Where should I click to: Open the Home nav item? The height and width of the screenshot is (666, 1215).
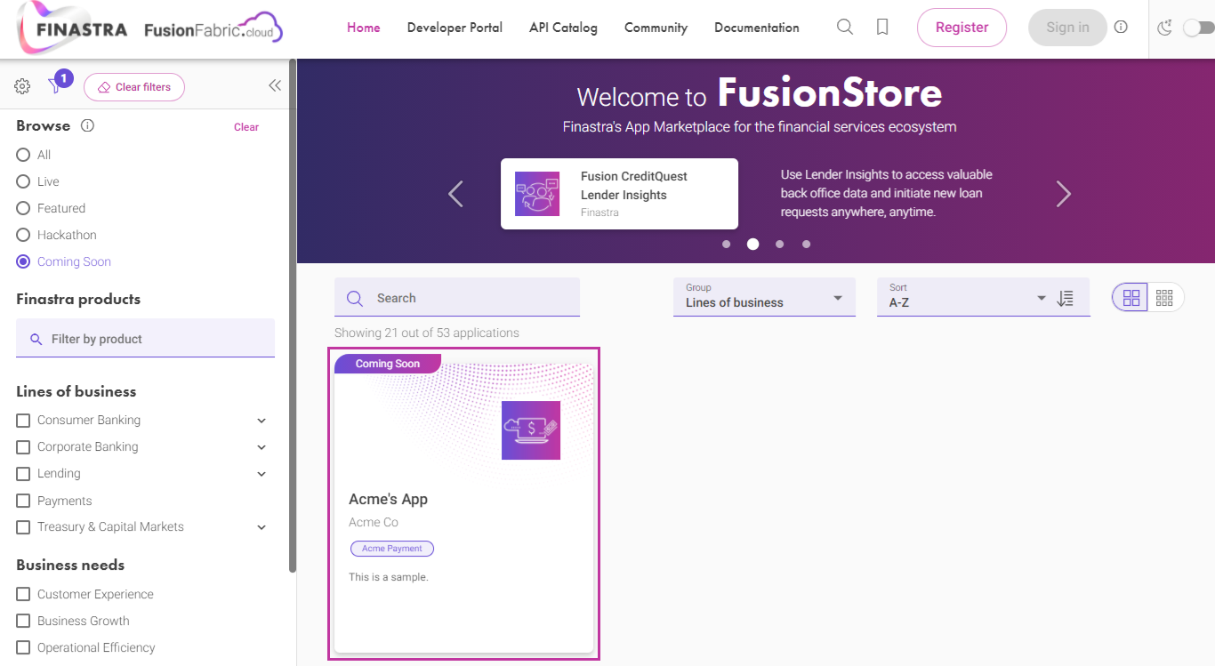[x=364, y=28]
